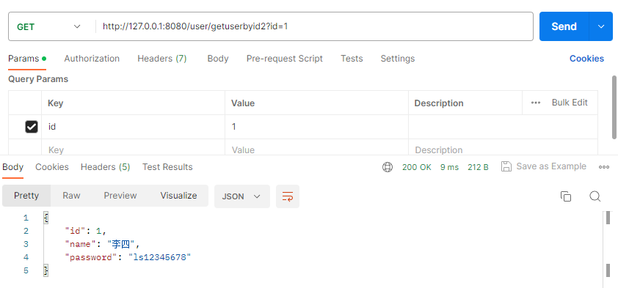
Task: Click the Send button
Action: [x=564, y=26]
